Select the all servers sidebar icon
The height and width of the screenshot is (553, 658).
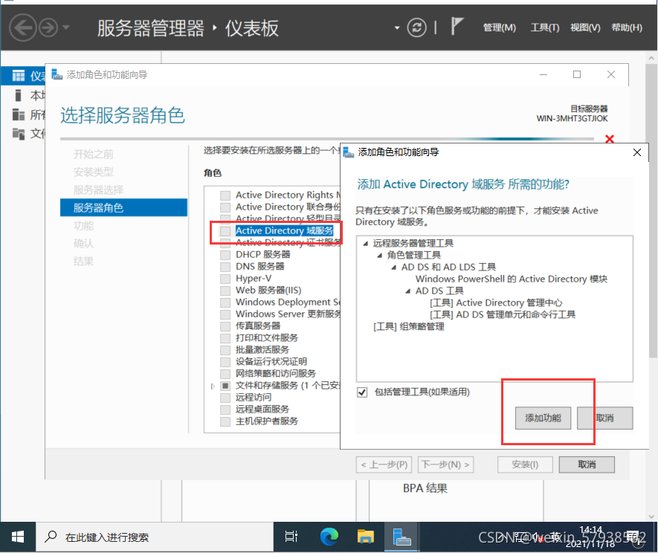[19, 114]
